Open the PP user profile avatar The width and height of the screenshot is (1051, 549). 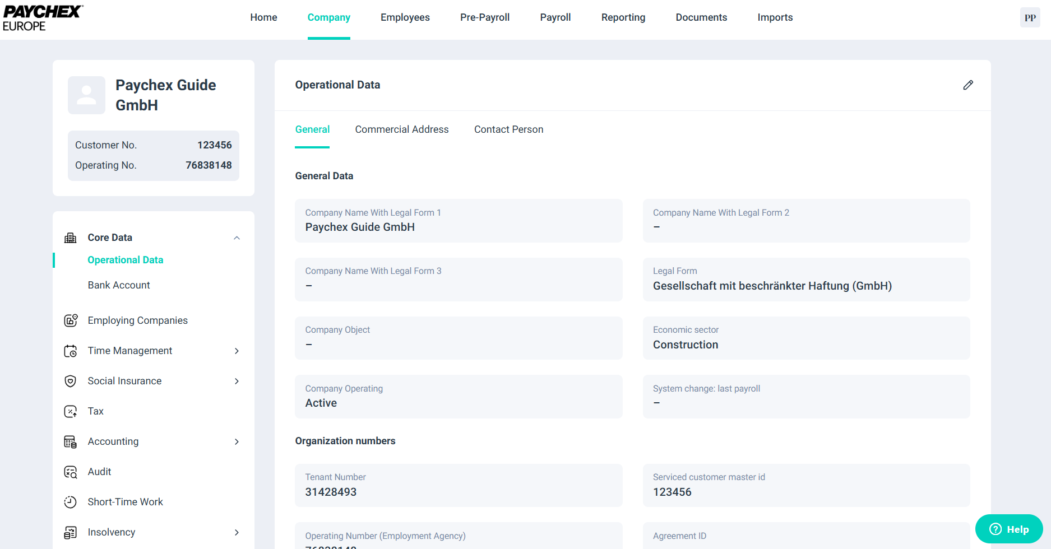coord(1030,18)
